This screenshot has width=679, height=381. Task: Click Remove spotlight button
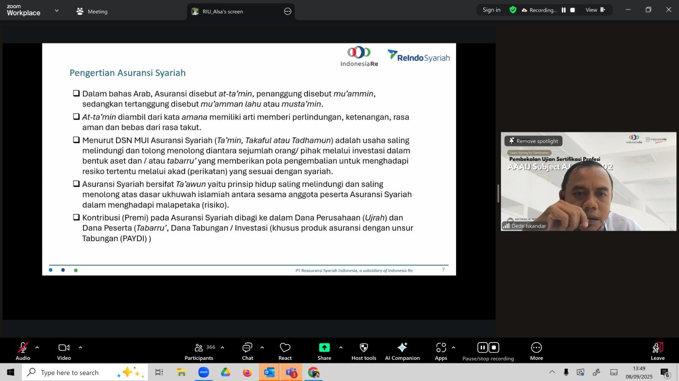click(533, 141)
